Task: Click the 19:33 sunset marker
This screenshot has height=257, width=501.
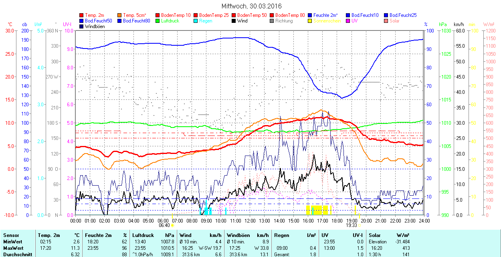Action: 352,225
